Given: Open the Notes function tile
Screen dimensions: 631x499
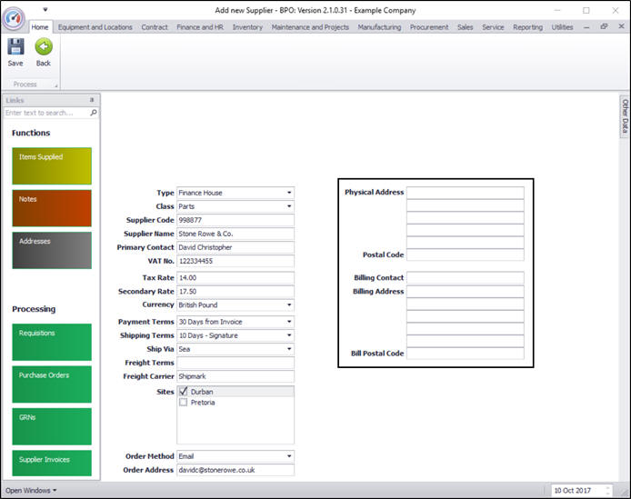Looking at the screenshot, I should [52, 208].
